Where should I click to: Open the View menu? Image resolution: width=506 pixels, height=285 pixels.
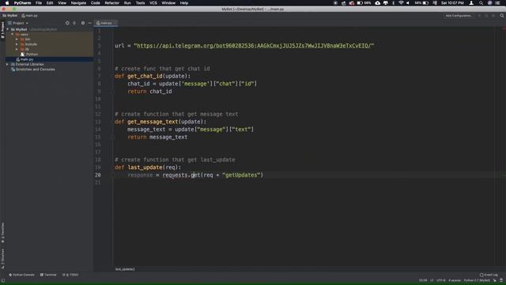point(62,3)
